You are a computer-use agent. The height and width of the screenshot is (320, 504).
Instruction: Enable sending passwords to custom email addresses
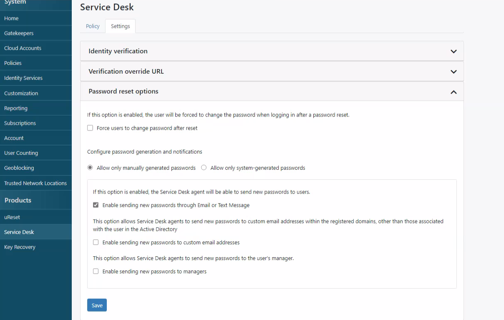pos(96,242)
